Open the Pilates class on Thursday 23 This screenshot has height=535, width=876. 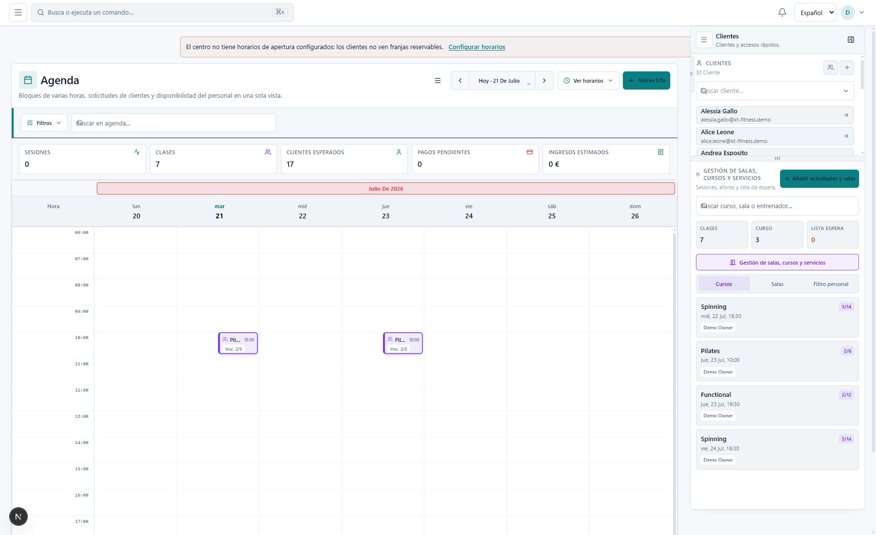(x=403, y=343)
